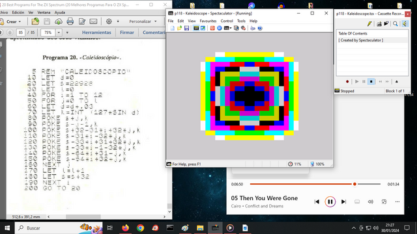Open Spectaculator Control menu
Image resolution: width=417 pixels, height=234 pixels.
pos(227,21)
